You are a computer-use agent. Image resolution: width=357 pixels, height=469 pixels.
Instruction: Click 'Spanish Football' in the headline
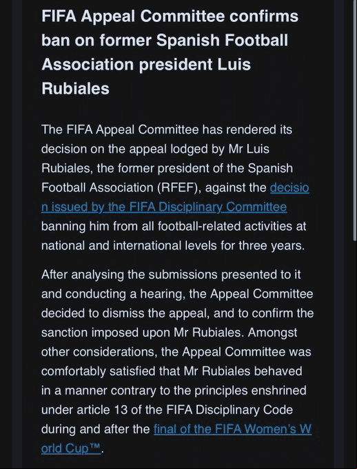(222, 41)
